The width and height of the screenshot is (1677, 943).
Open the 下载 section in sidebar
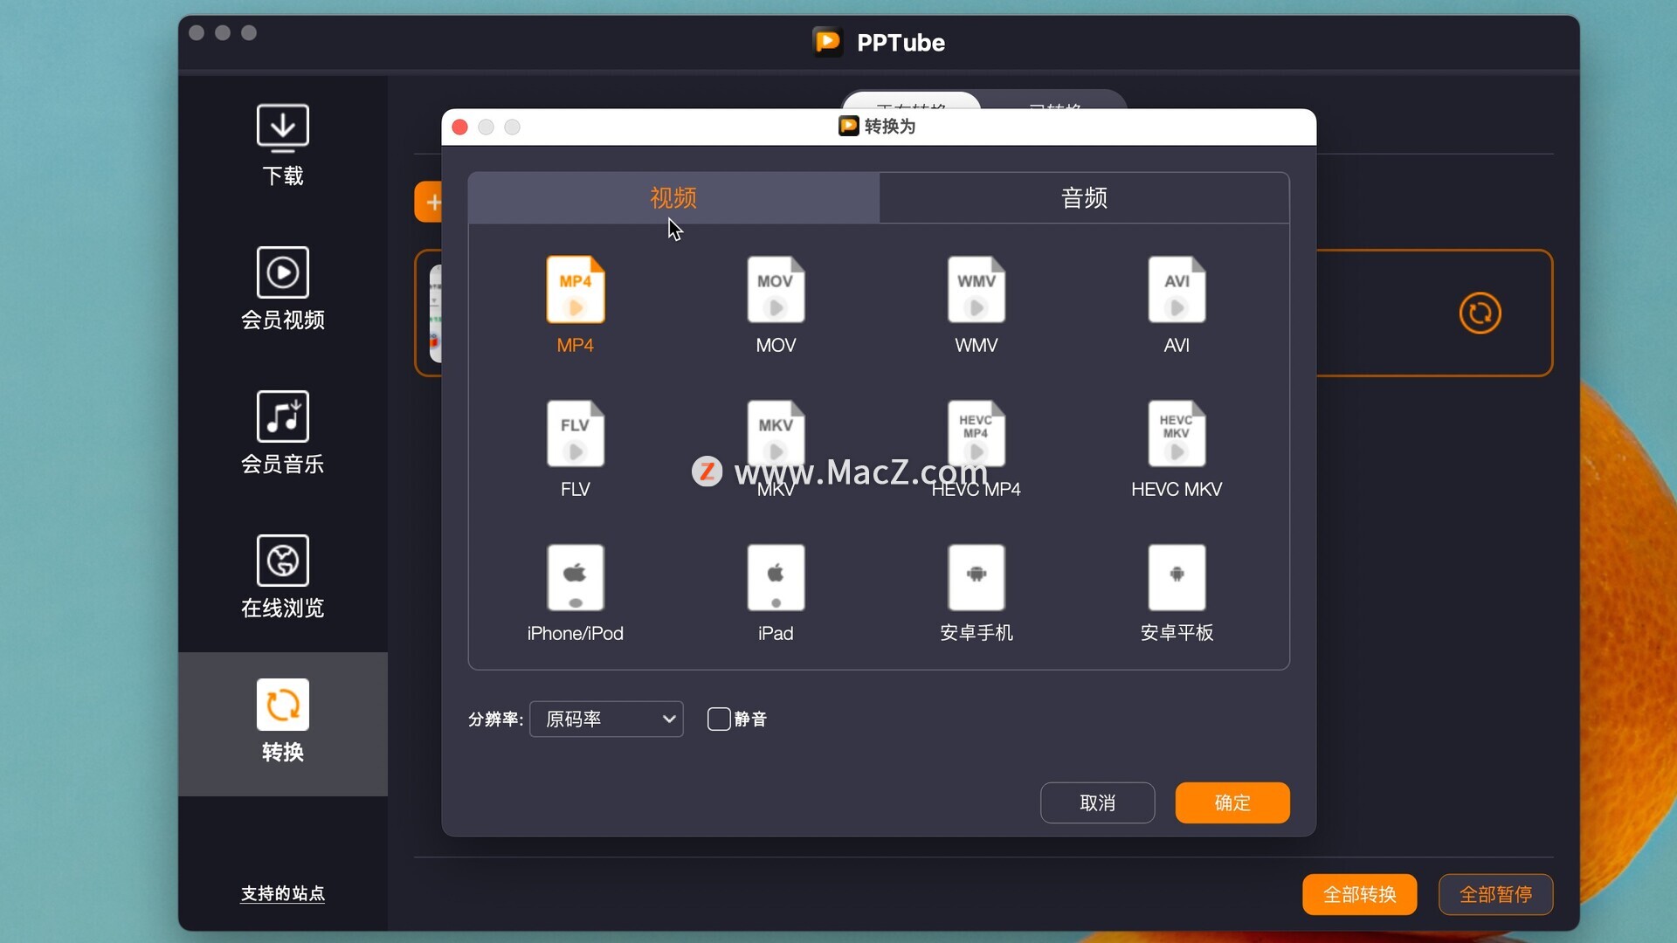tap(282, 145)
